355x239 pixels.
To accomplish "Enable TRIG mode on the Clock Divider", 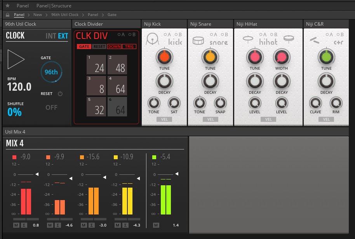I will point(129,46).
